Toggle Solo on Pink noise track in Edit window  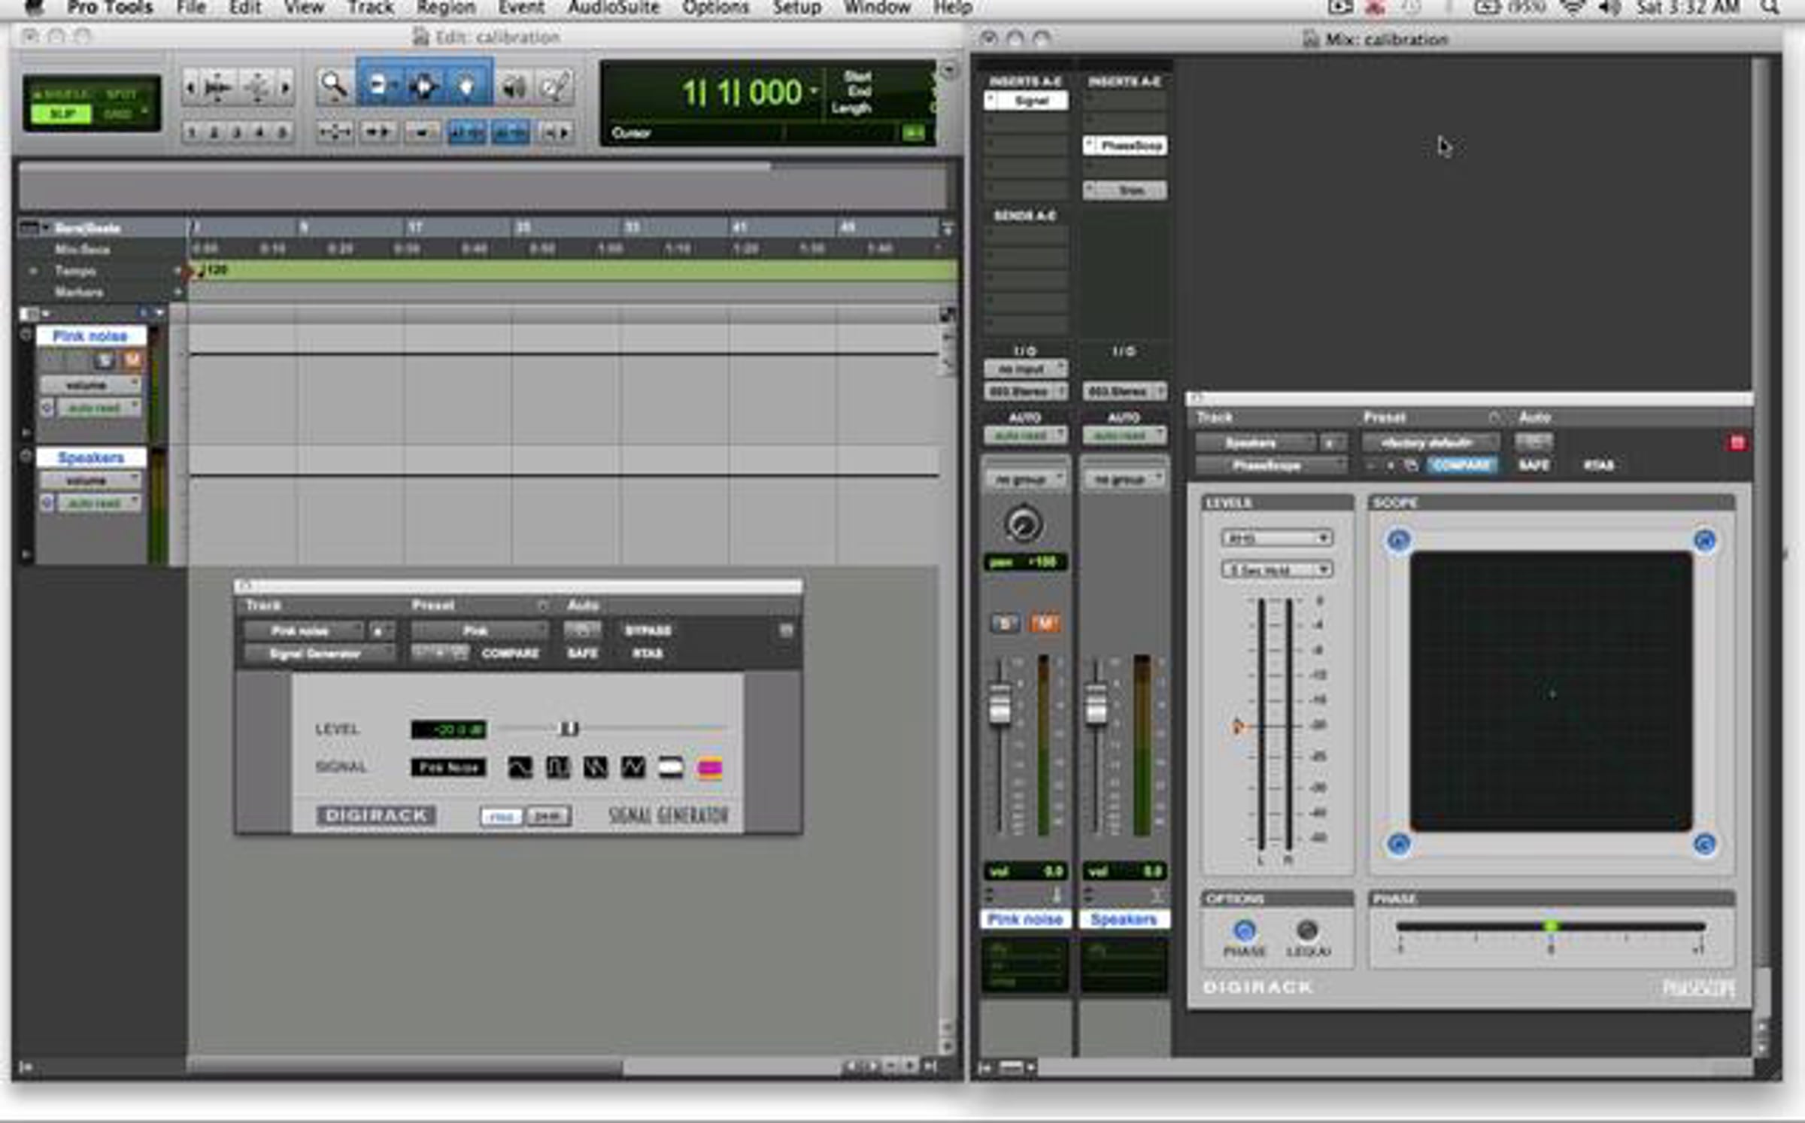tap(105, 360)
